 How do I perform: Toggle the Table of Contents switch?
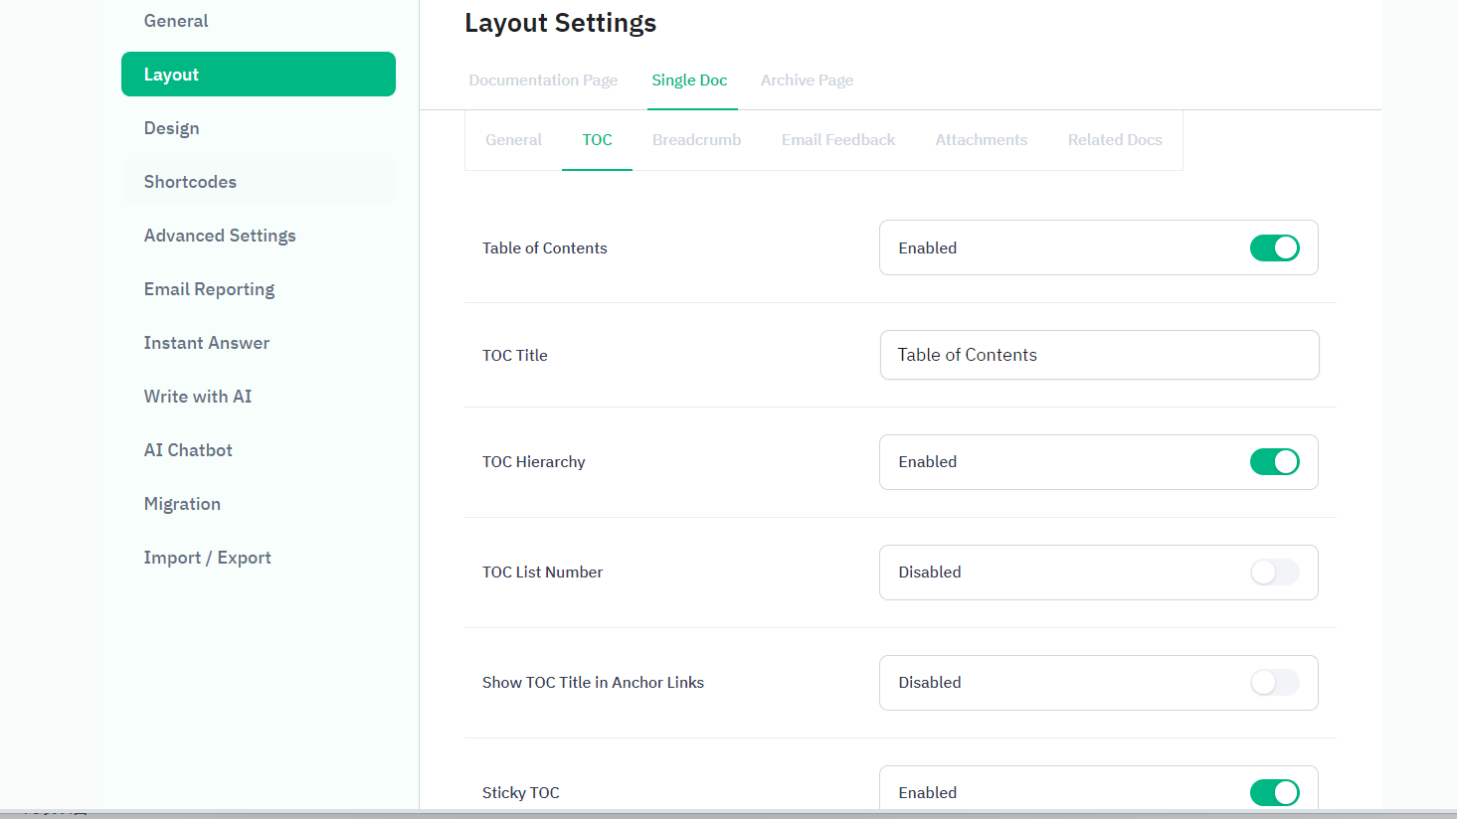pos(1274,247)
